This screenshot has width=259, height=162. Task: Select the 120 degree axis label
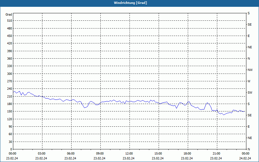point(10,119)
